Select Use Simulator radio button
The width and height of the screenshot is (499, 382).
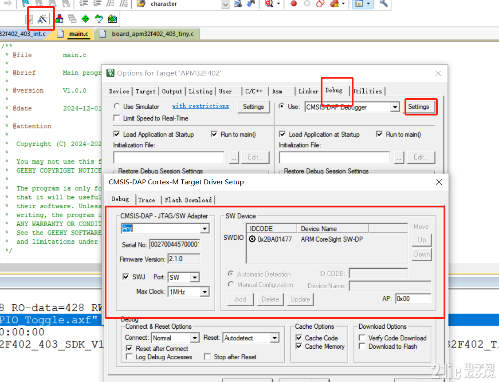(x=117, y=106)
